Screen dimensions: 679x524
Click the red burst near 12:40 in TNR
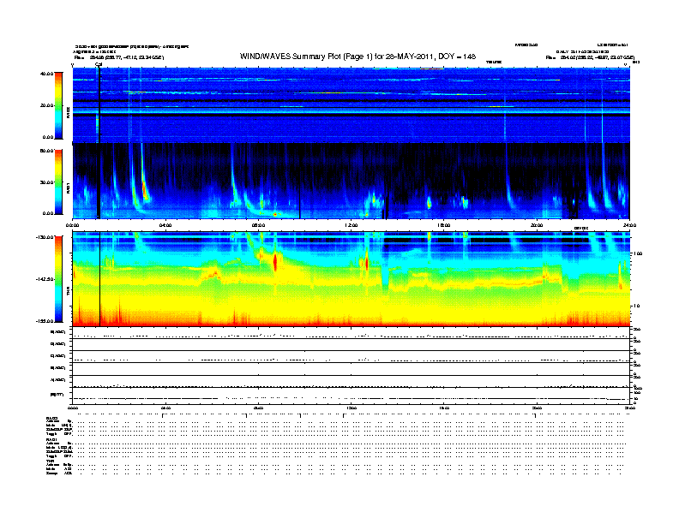[x=367, y=263]
